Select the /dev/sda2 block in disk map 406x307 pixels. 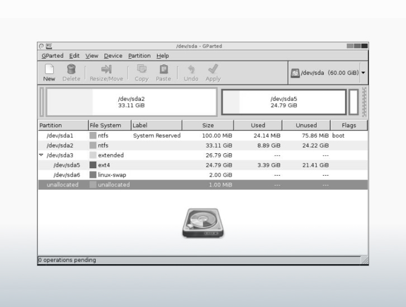click(x=131, y=102)
